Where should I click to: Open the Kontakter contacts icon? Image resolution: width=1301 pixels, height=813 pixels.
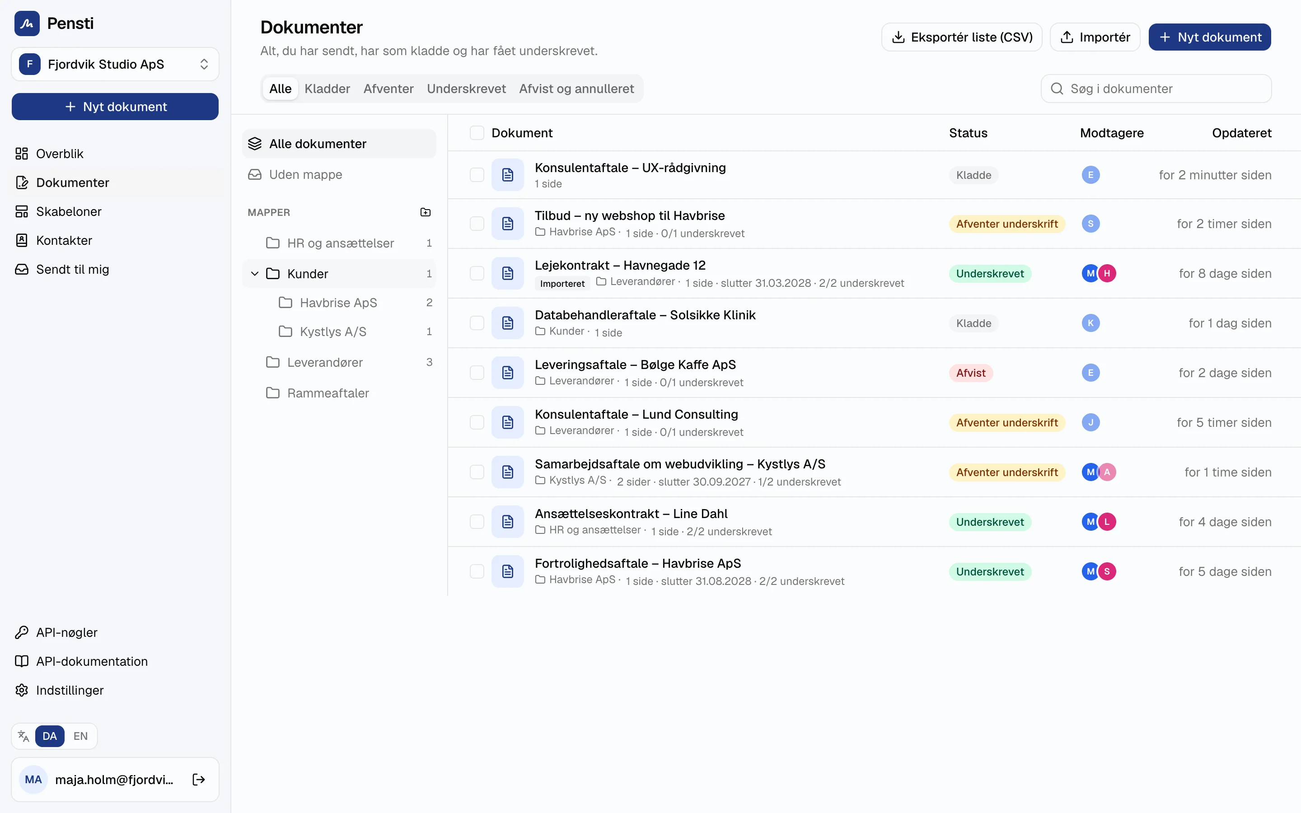click(22, 240)
